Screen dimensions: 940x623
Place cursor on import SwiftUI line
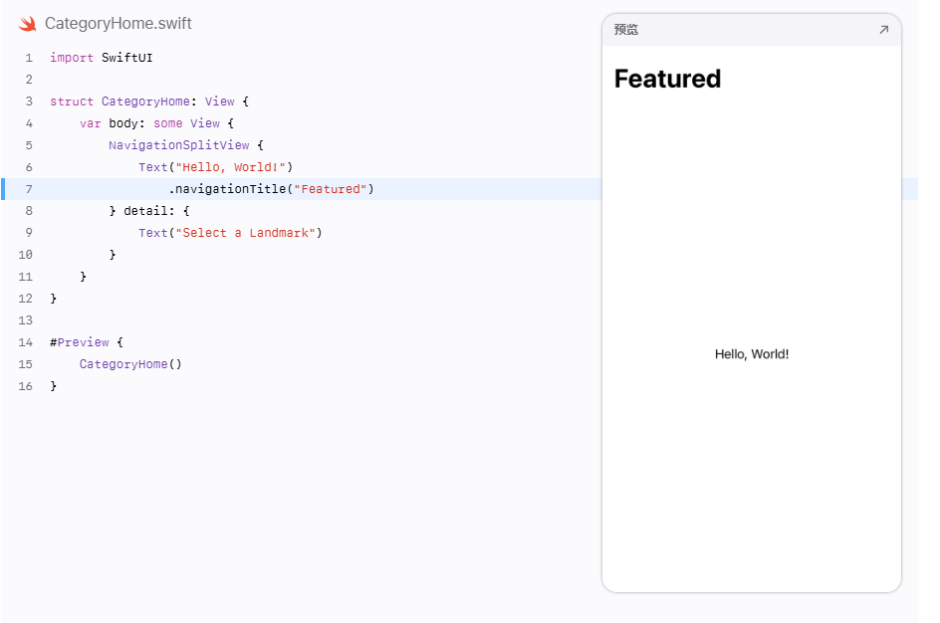102,58
